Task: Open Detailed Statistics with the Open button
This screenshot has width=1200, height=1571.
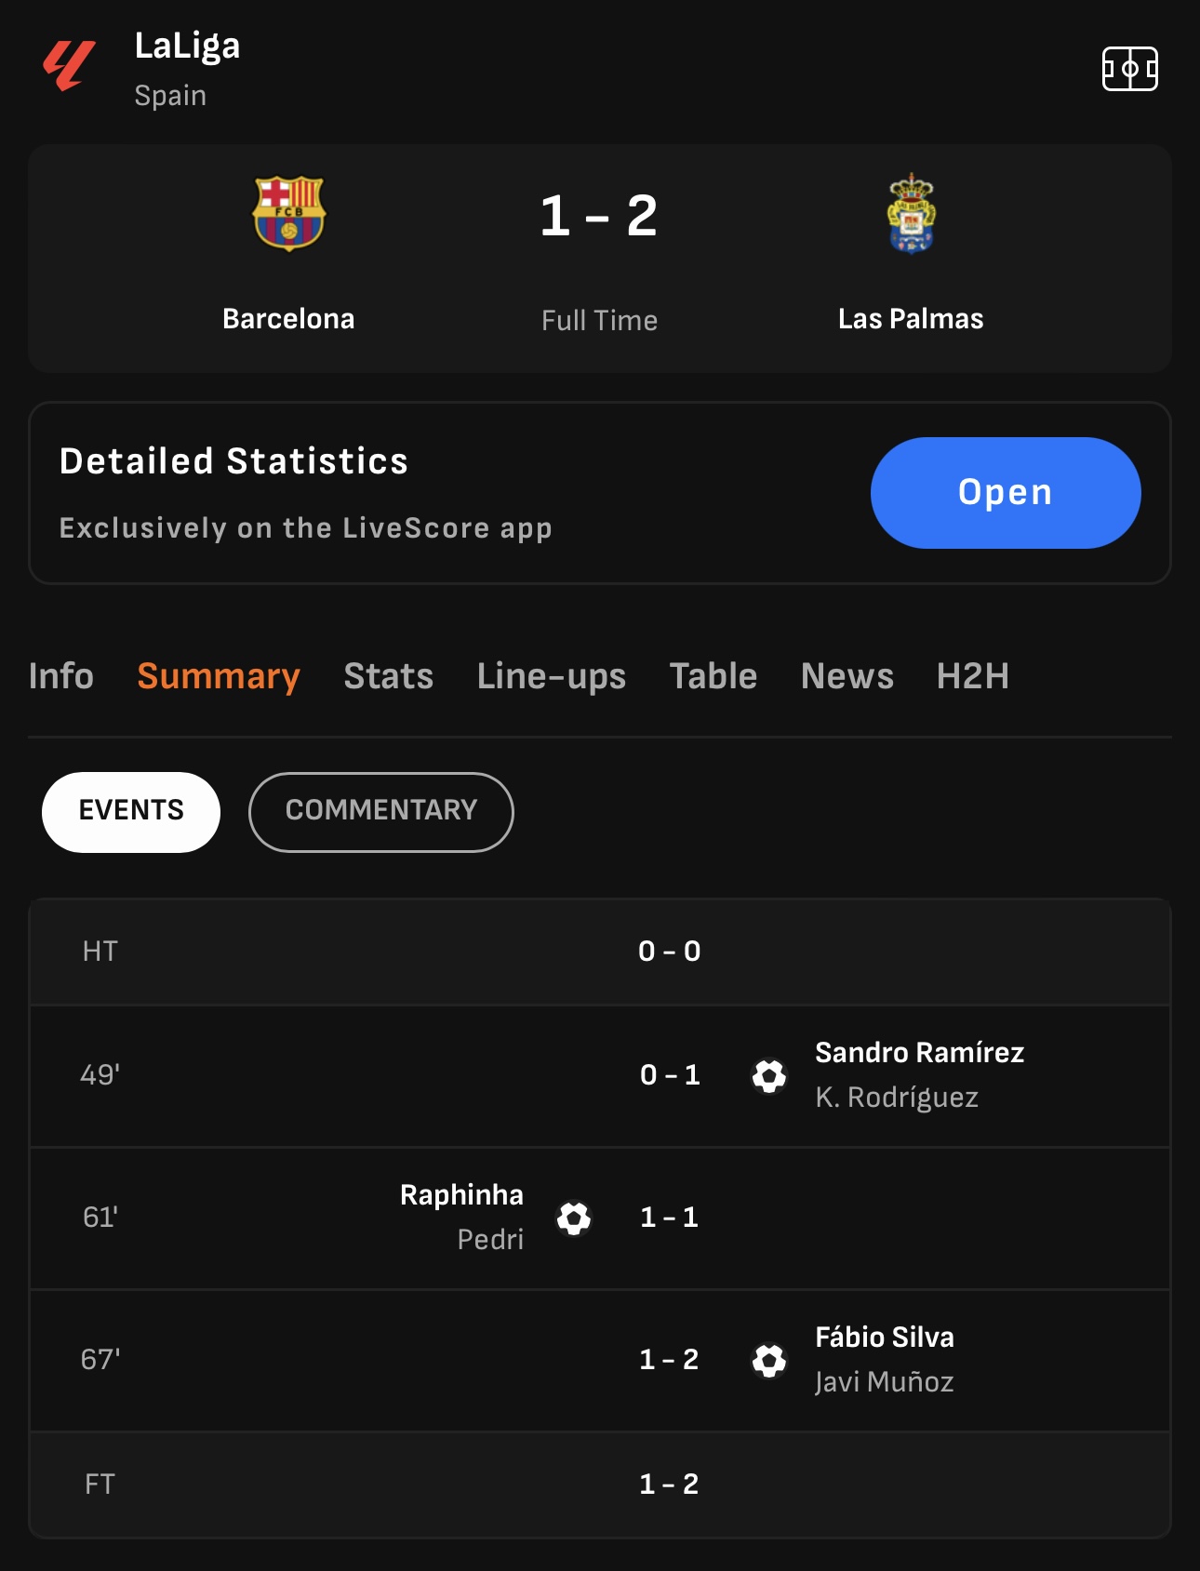Action: pyautogui.click(x=1006, y=493)
